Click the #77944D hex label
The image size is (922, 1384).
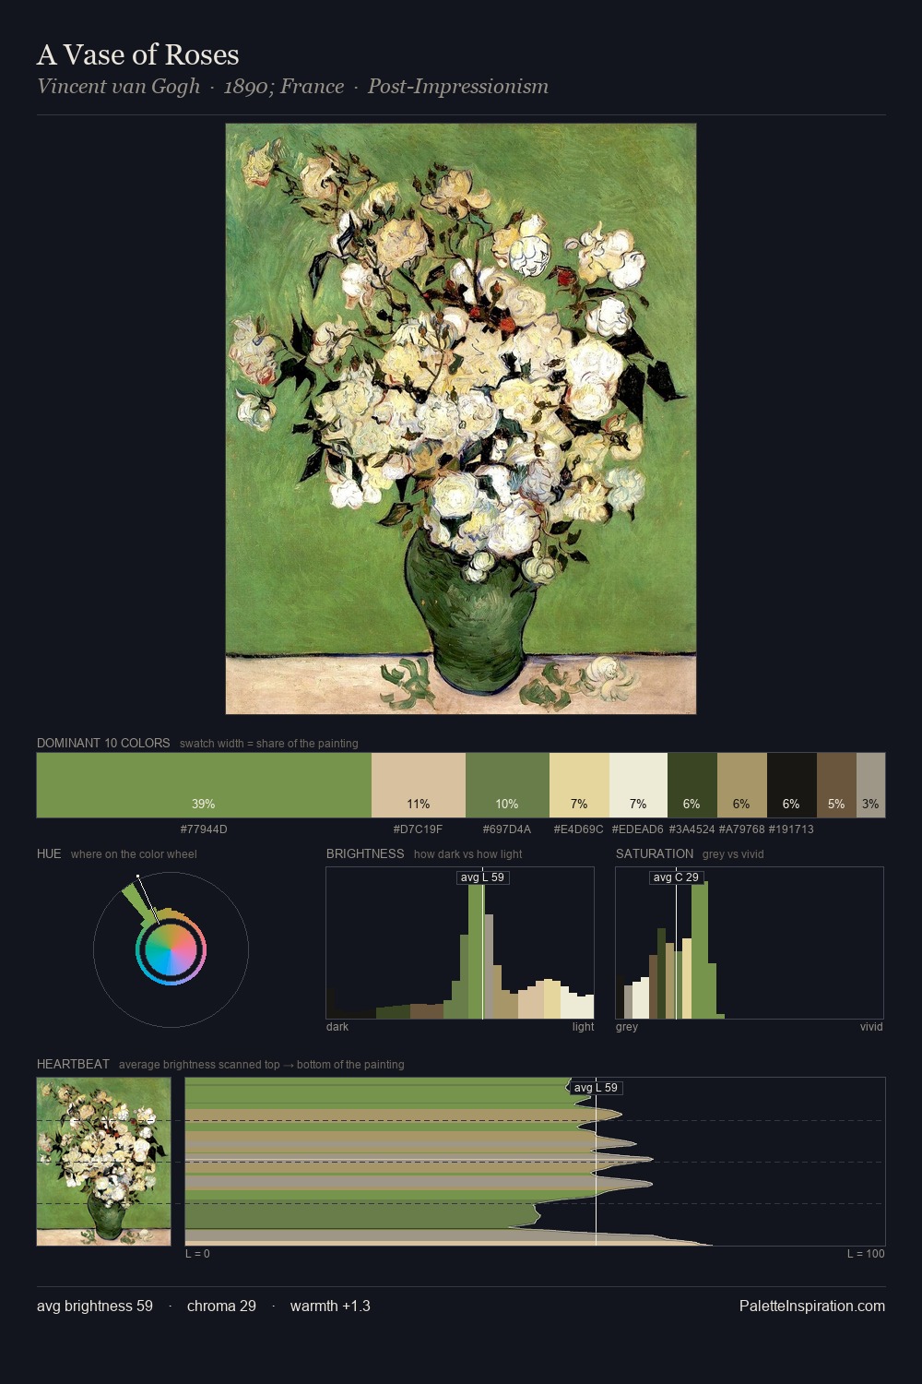204,829
